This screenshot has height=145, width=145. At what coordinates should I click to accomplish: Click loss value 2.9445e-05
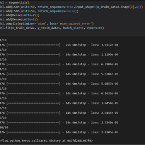110,113
